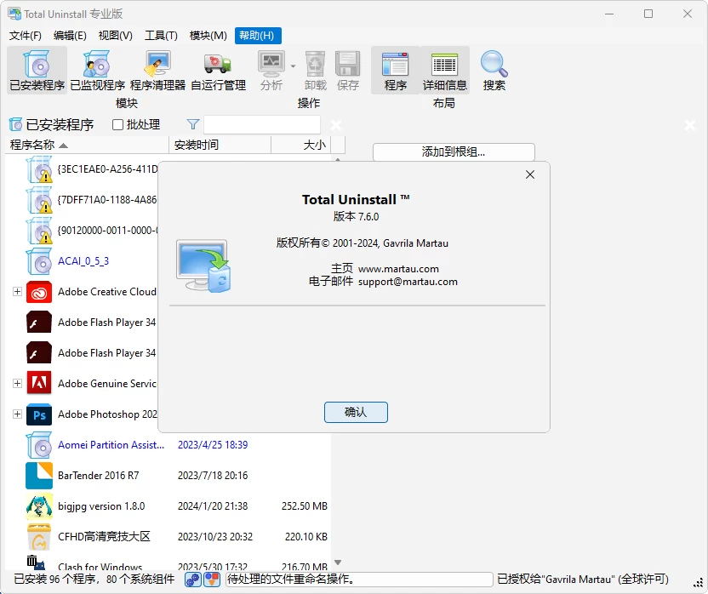The image size is (708, 594).
Task: Confirm the about dialog with 确认
Action: coord(356,412)
